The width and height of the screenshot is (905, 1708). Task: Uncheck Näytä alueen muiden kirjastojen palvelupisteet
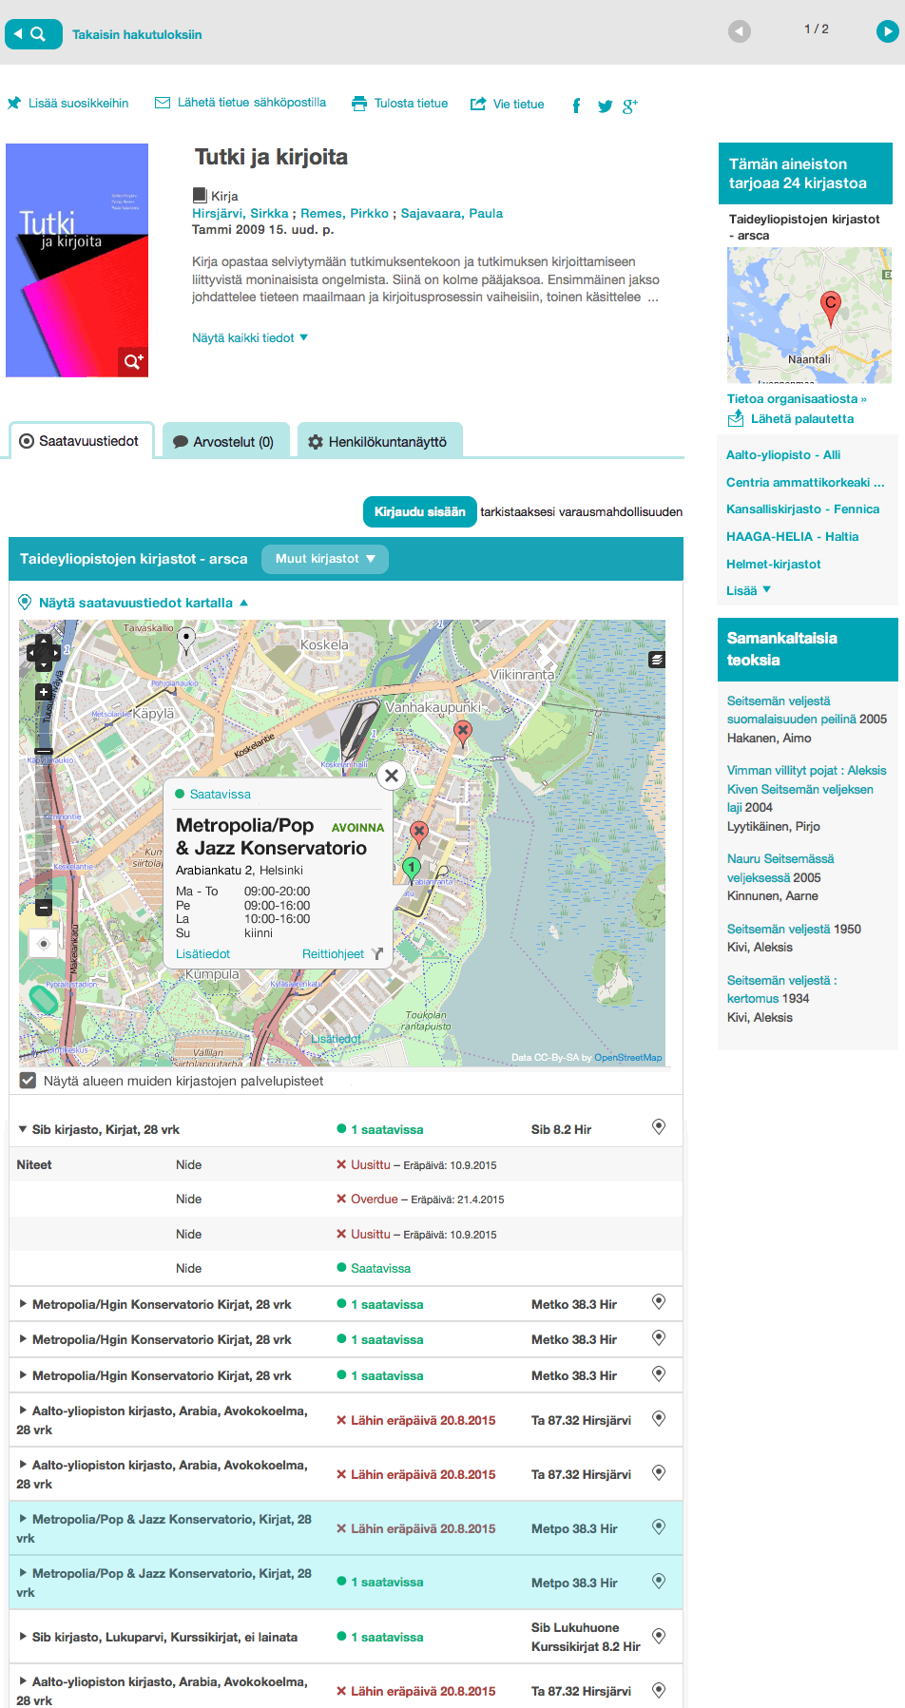point(29,1081)
